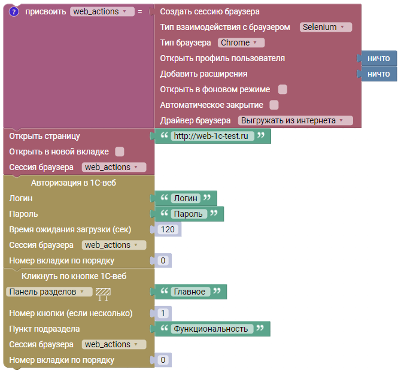The width and height of the screenshot is (401, 376).
Task: Open the Панель разделов dropdown
Action: 50,292
